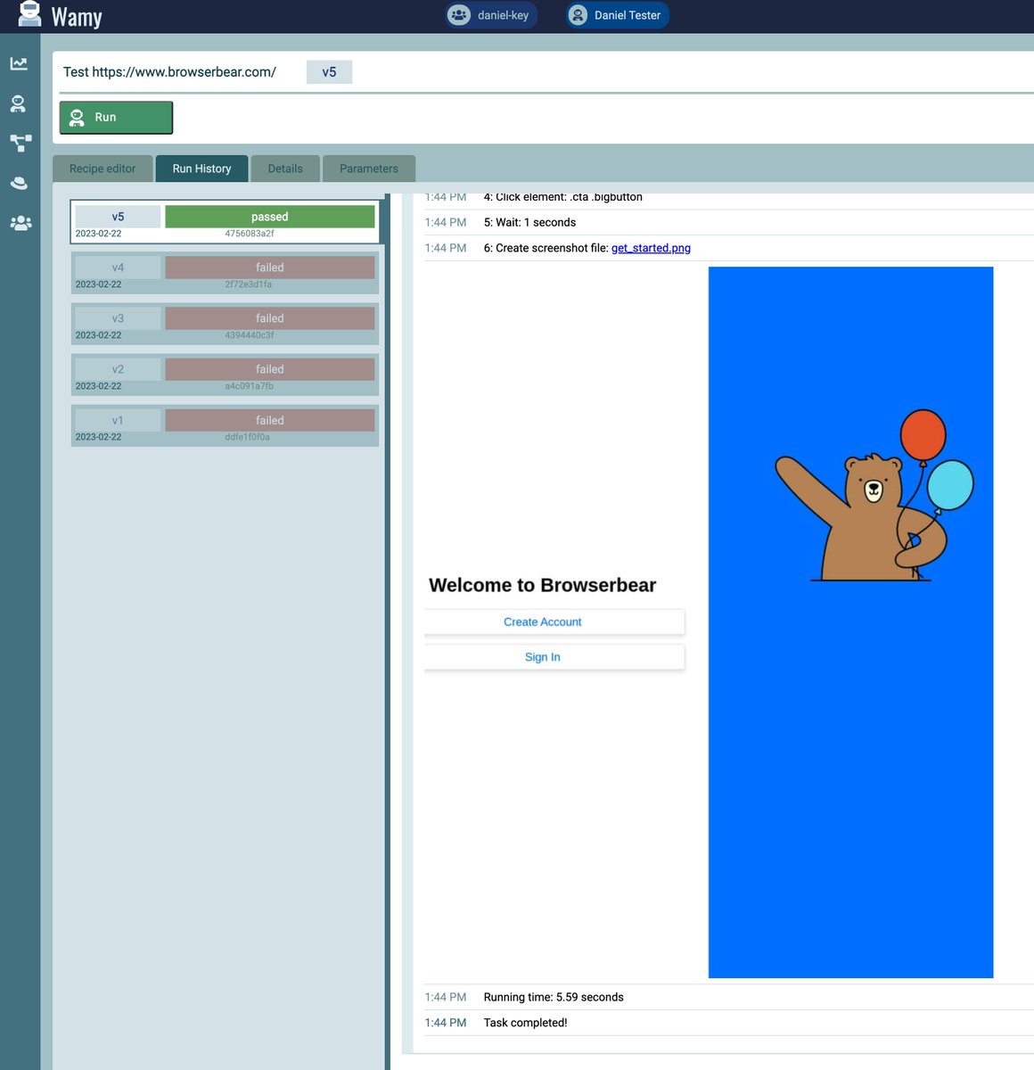Click the Wamy robot logo
The image size is (1034, 1070).
pos(29,14)
